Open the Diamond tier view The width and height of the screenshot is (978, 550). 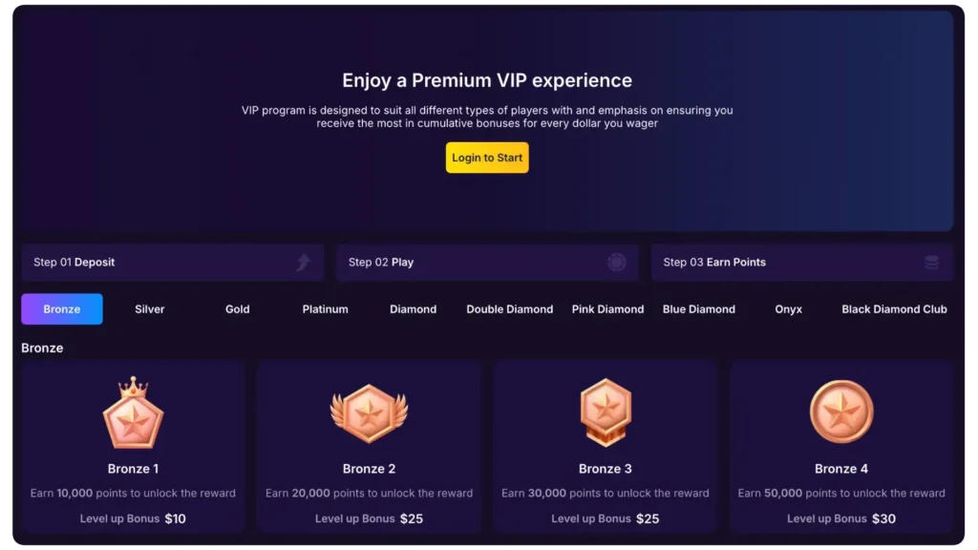413,308
